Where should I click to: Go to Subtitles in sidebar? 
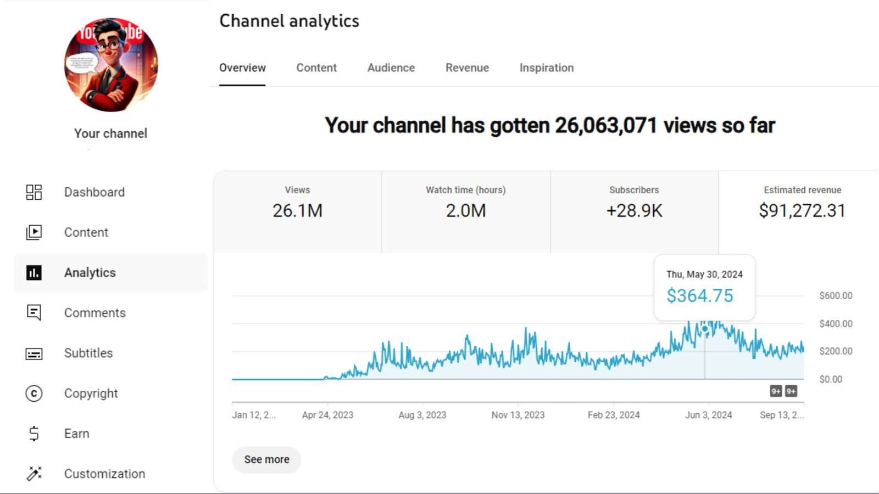pos(111,353)
